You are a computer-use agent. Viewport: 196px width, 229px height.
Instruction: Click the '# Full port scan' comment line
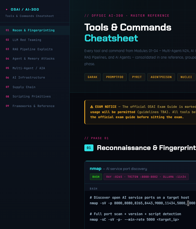[135, 214]
